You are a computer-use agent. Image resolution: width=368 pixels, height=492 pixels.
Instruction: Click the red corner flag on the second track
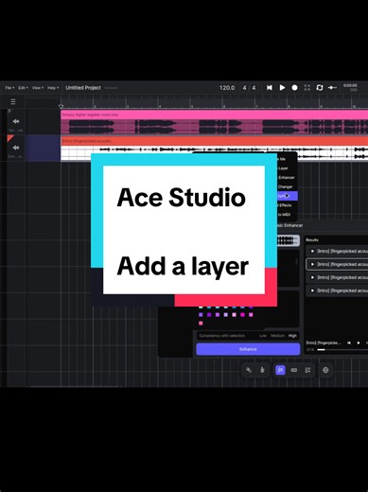pos(9,137)
